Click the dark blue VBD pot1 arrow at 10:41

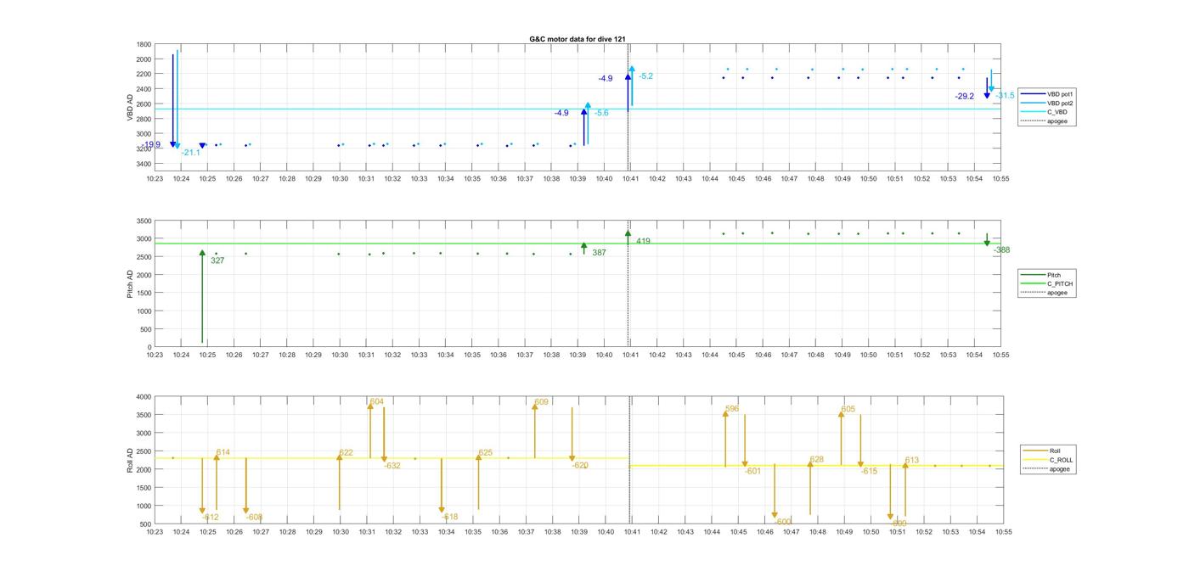[x=628, y=92]
